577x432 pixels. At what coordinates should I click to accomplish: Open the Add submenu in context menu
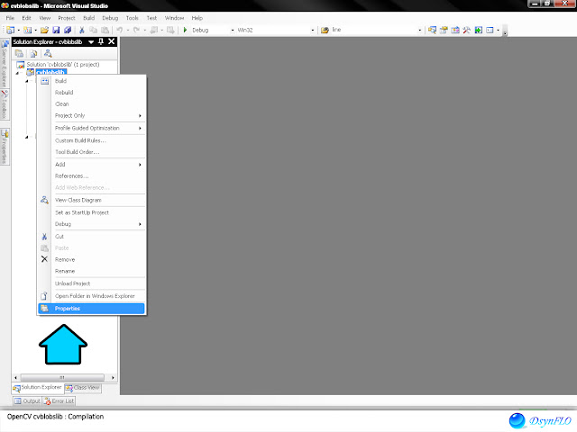92,165
